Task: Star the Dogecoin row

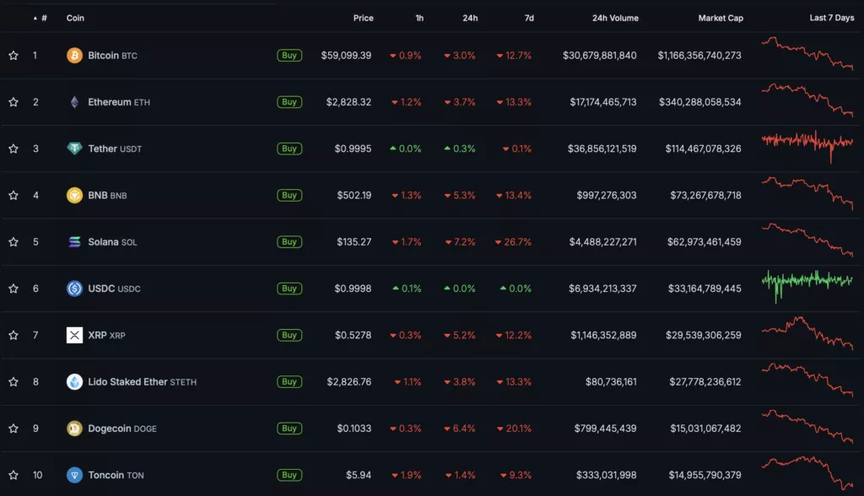Action: pyautogui.click(x=13, y=429)
